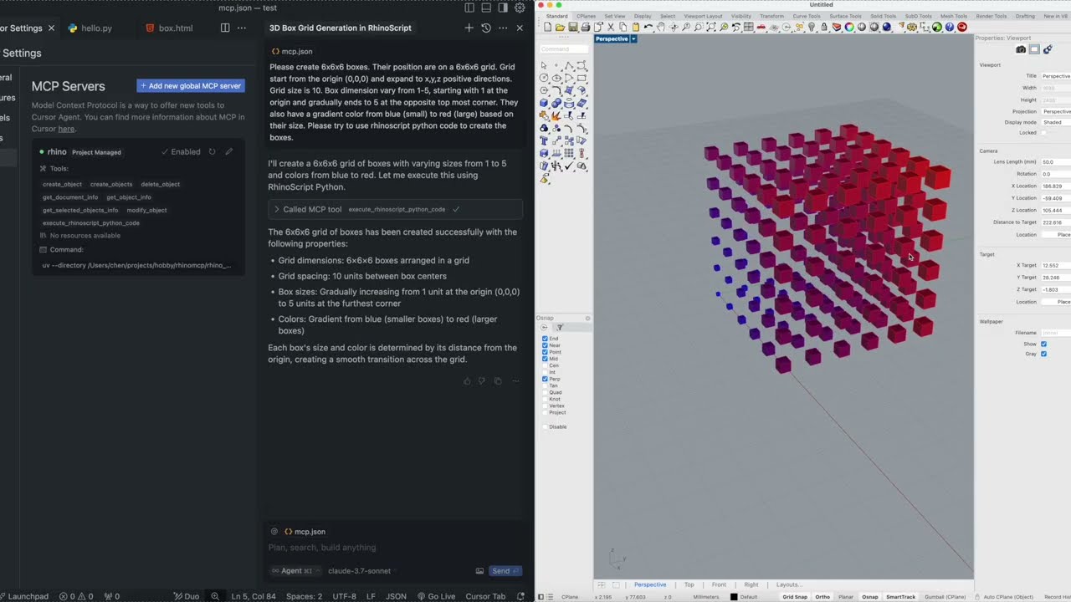The image size is (1071, 602).
Task: Open the color wheel icon in Rhino toolbar
Action: coord(849,27)
